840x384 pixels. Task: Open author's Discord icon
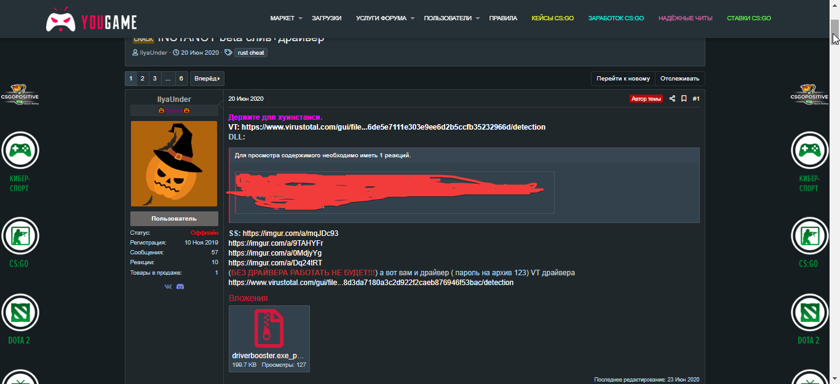180,286
